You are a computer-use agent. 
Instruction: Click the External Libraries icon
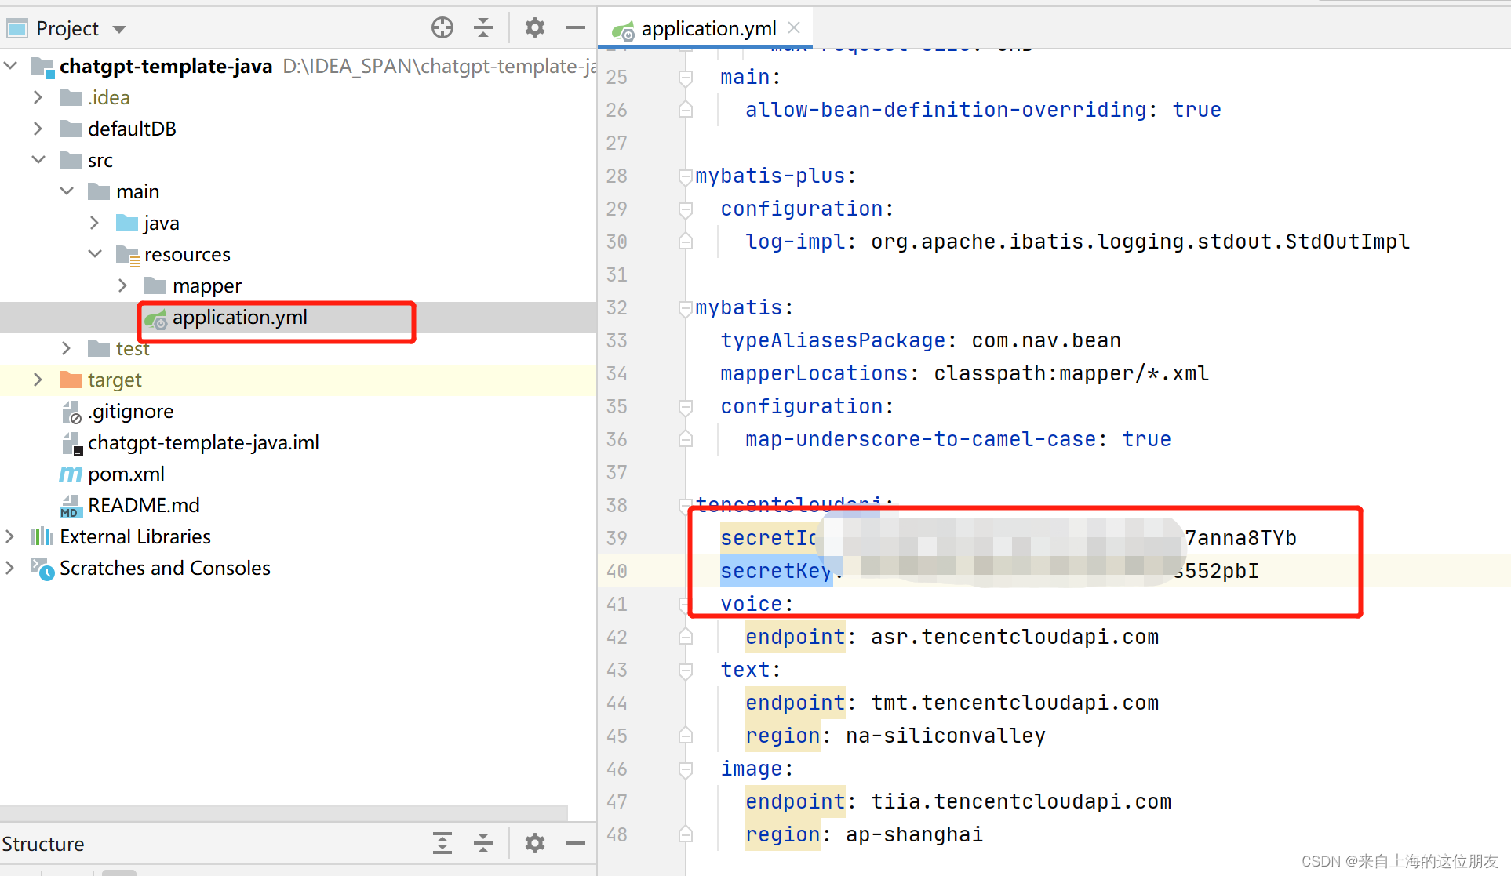pyautogui.click(x=42, y=536)
